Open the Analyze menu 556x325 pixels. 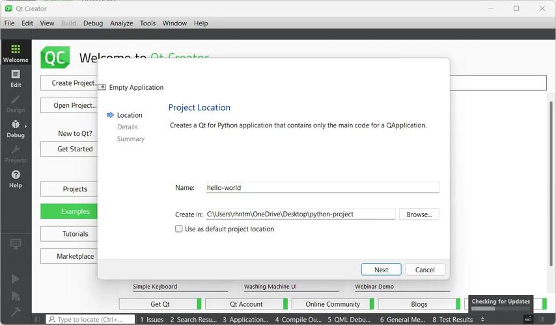[x=121, y=23]
